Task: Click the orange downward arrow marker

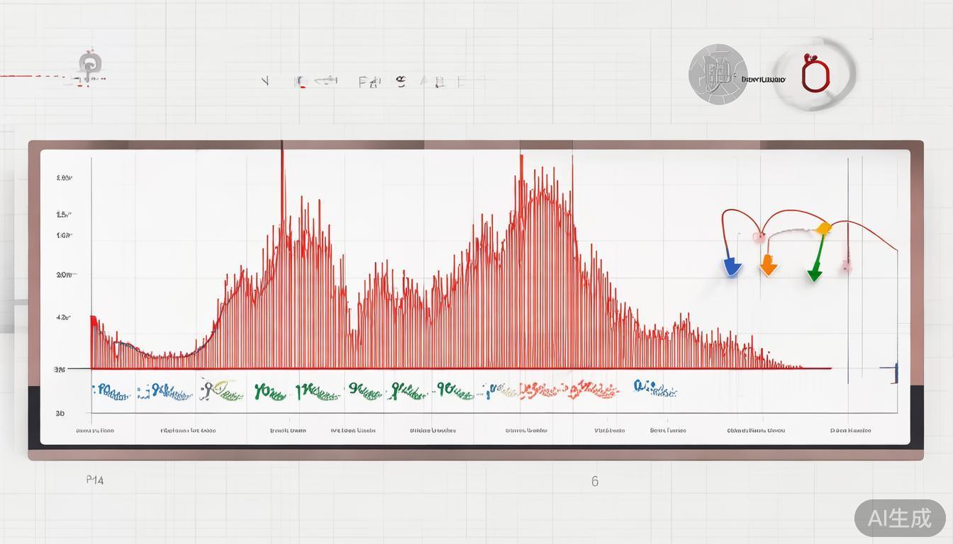Action: click(768, 268)
